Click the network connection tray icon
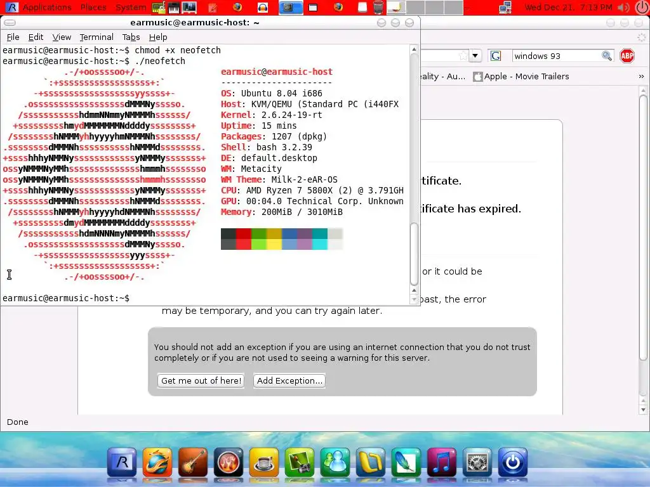The image size is (650, 487). pos(505,7)
